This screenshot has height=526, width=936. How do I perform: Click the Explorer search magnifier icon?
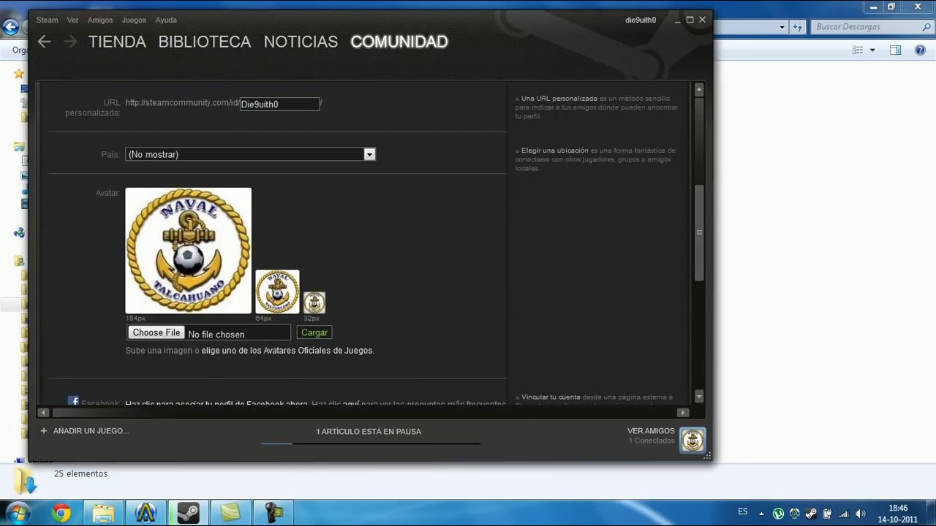point(926,27)
